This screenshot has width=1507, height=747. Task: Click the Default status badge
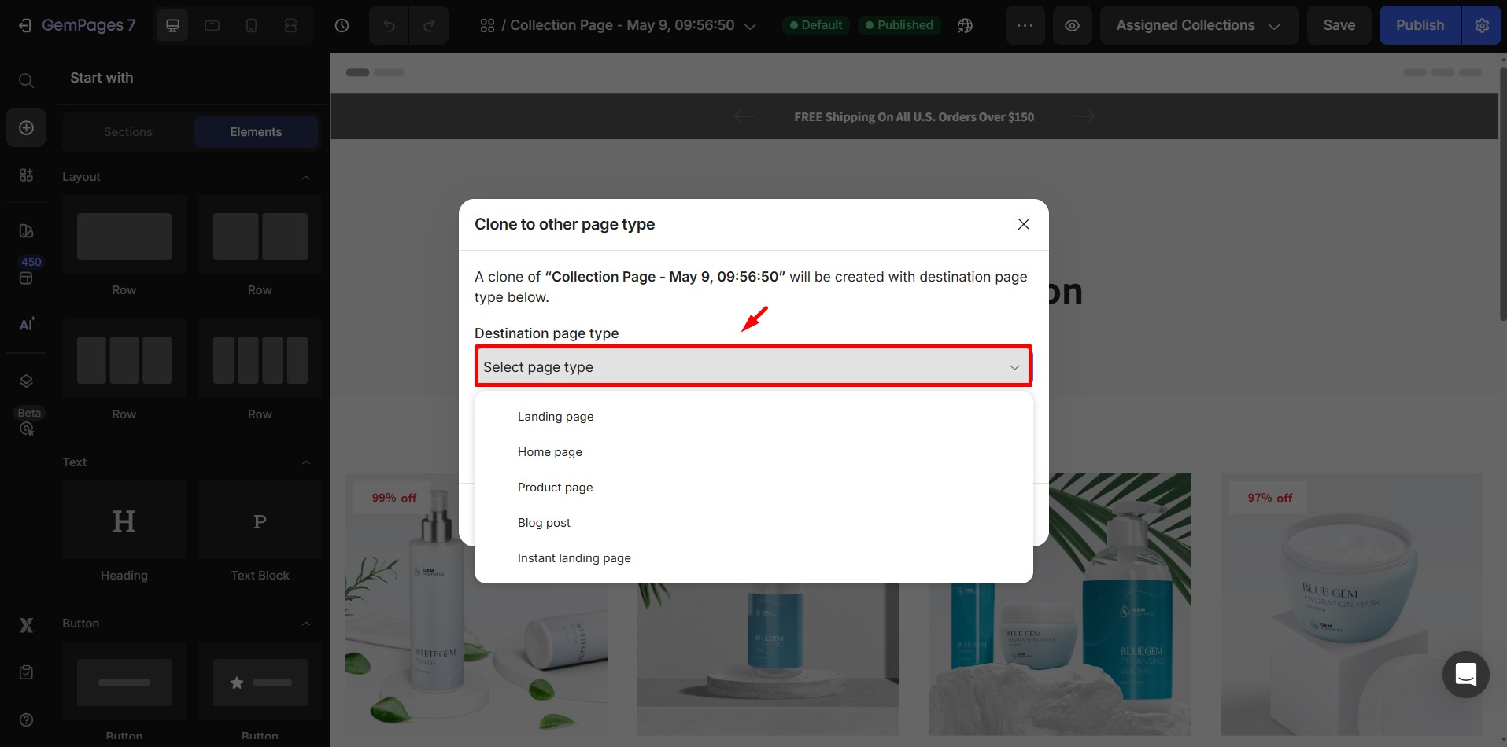click(x=815, y=25)
